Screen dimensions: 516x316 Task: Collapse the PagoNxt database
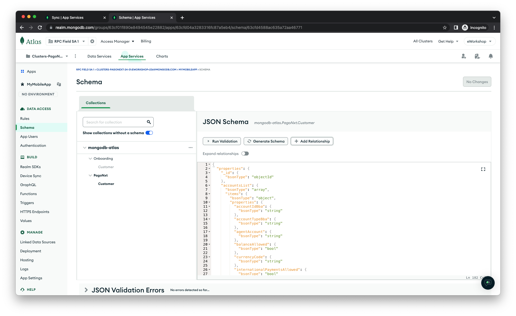click(90, 175)
